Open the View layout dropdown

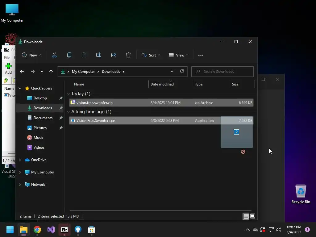click(178, 55)
